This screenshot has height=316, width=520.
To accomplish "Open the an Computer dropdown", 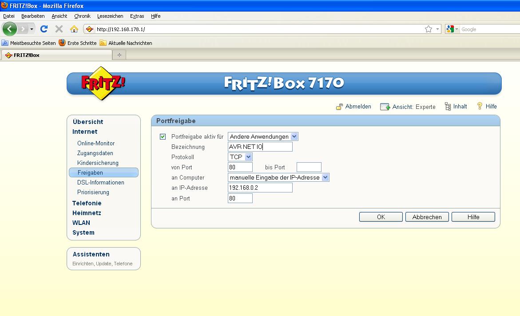I will point(278,178).
